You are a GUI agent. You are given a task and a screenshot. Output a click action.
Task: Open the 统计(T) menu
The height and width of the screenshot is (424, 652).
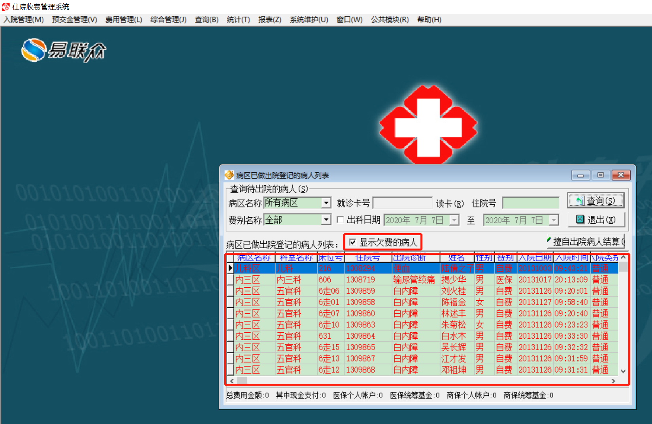[238, 20]
